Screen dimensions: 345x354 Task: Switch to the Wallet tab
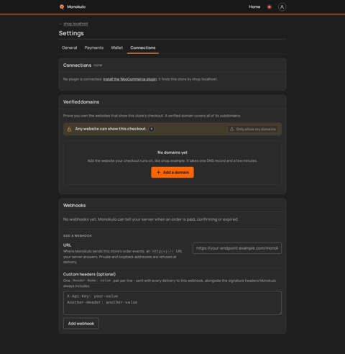[116, 47]
